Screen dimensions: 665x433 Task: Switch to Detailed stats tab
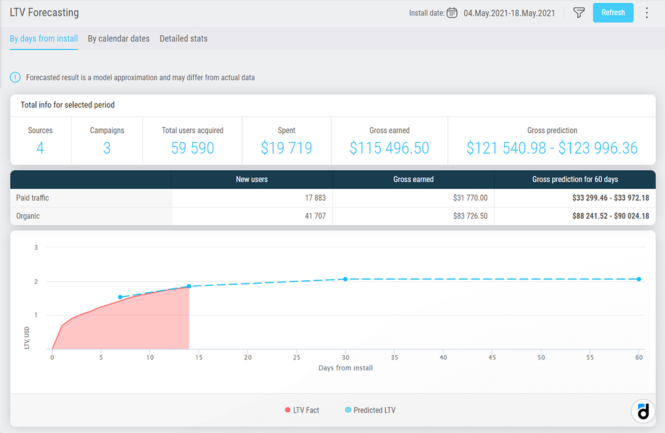183,39
